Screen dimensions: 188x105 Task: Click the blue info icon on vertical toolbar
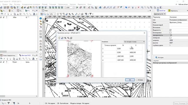[x=41, y=18]
